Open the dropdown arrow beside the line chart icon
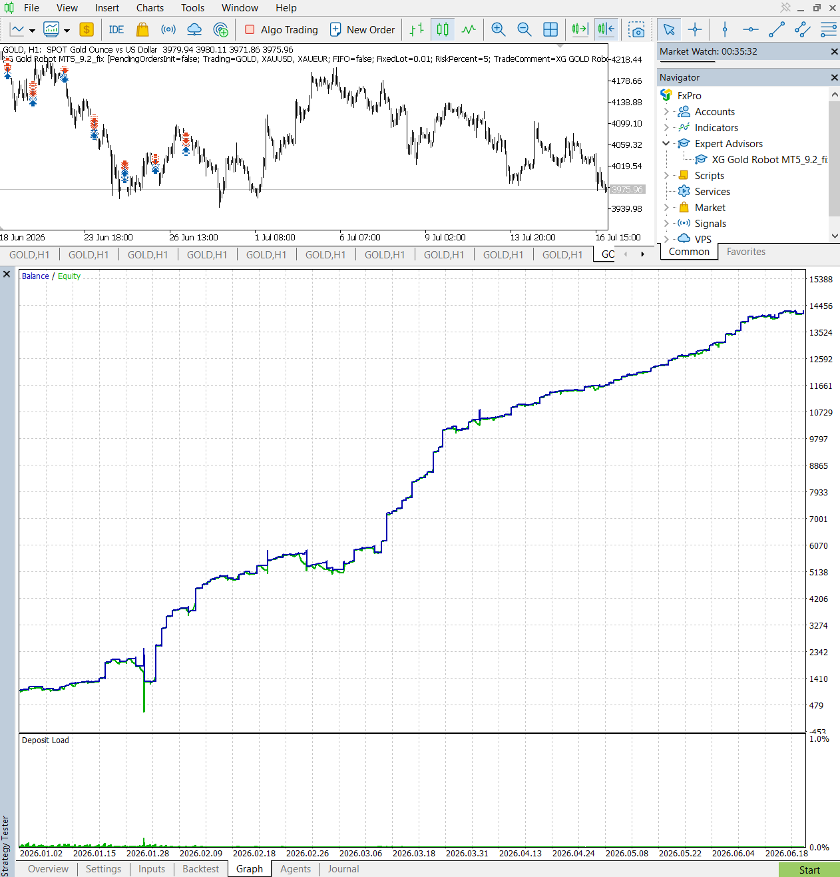The image size is (840, 877). [x=32, y=30]
